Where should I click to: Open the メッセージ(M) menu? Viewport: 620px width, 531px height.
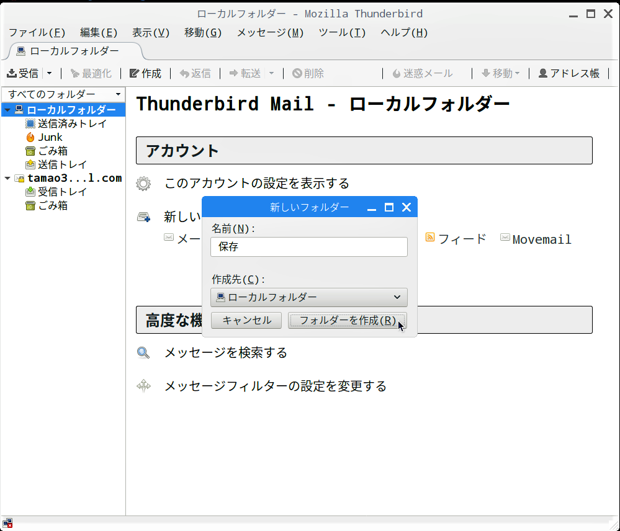(270, 33)
